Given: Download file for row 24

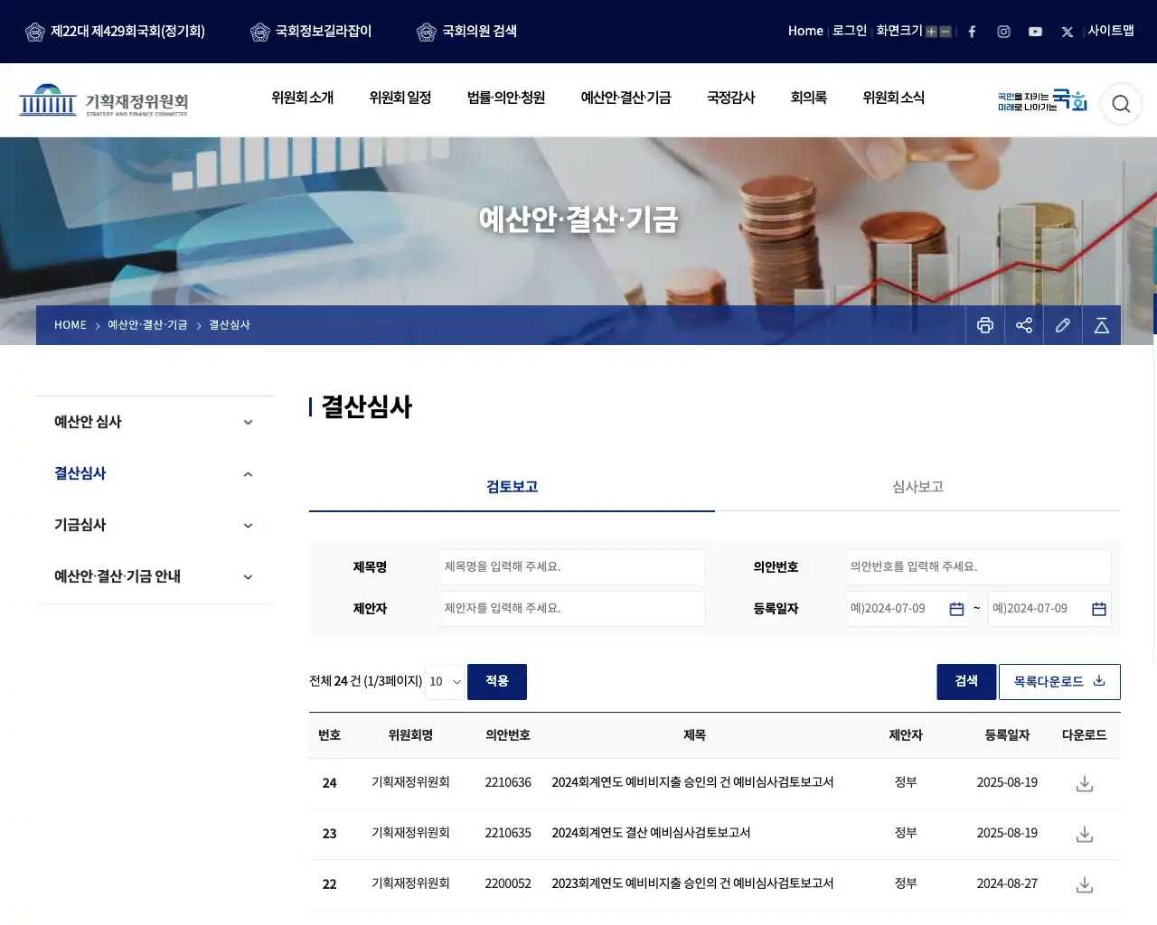Looking at the screenshot, I should tap(1085, 783).
